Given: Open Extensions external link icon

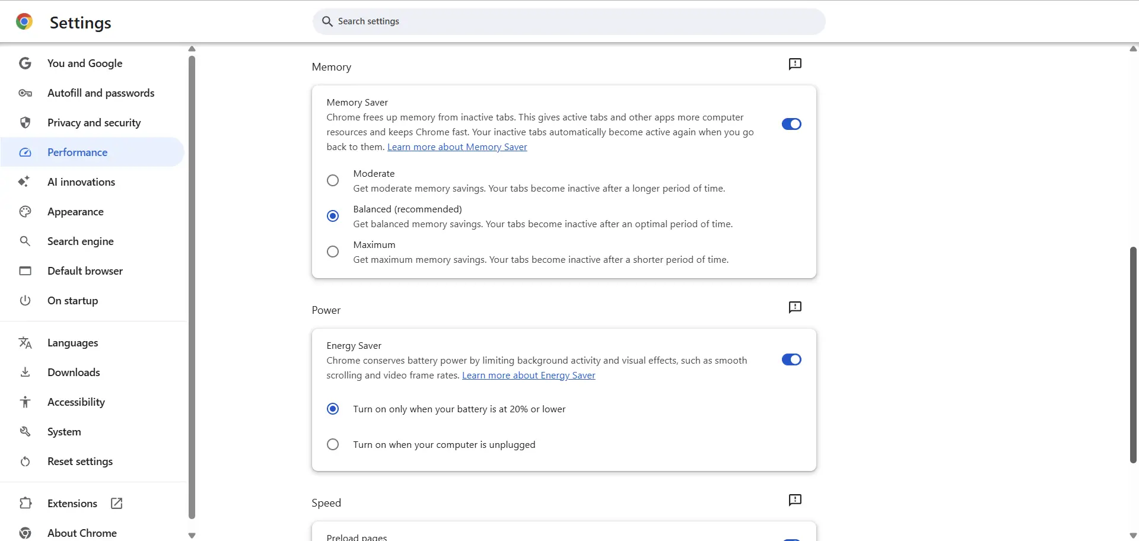Looking at the screenshot, I should (x=117, y=504).
